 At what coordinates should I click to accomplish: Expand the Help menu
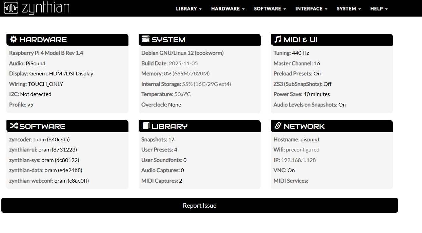(x=379, y=9)
